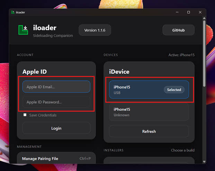The width and height of the screenshot is (215, 171).
Task: Minimize the iloader window
Action: click(x=177, y=12)
